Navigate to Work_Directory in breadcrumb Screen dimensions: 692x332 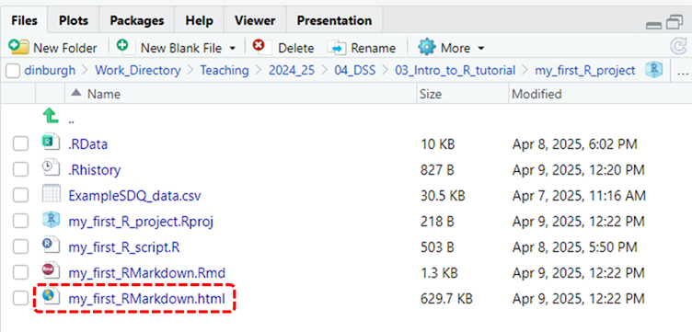pos(138,71)
